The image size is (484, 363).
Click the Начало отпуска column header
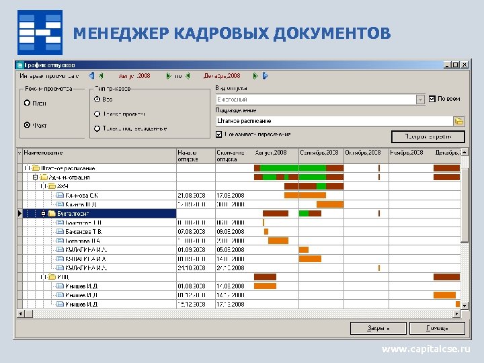click(x=196, y=156)
